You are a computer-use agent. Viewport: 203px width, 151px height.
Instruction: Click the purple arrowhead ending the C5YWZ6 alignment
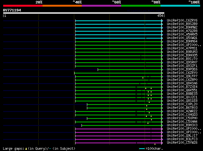(162, 143)
